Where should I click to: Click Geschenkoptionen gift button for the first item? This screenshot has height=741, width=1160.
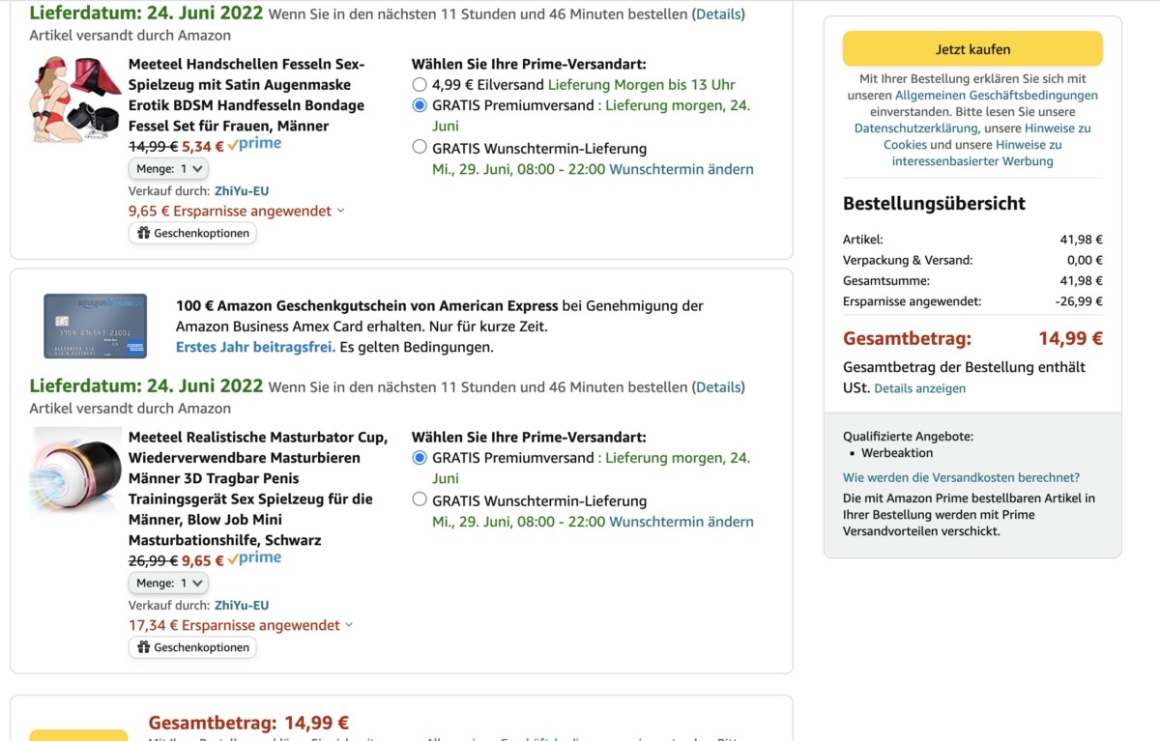[x=192, y=233]
